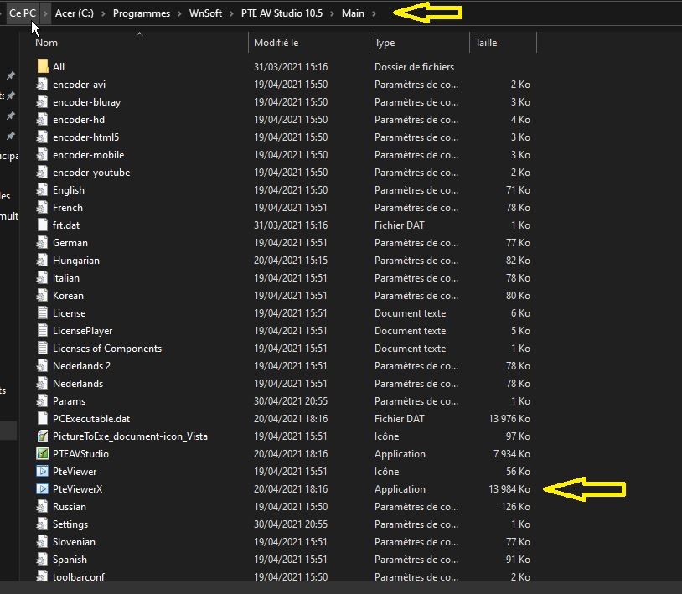The height and width of the screenshot is (594, 682).
Task: Select the encoder-bluray settings file icon
Action: click(42, 101)
